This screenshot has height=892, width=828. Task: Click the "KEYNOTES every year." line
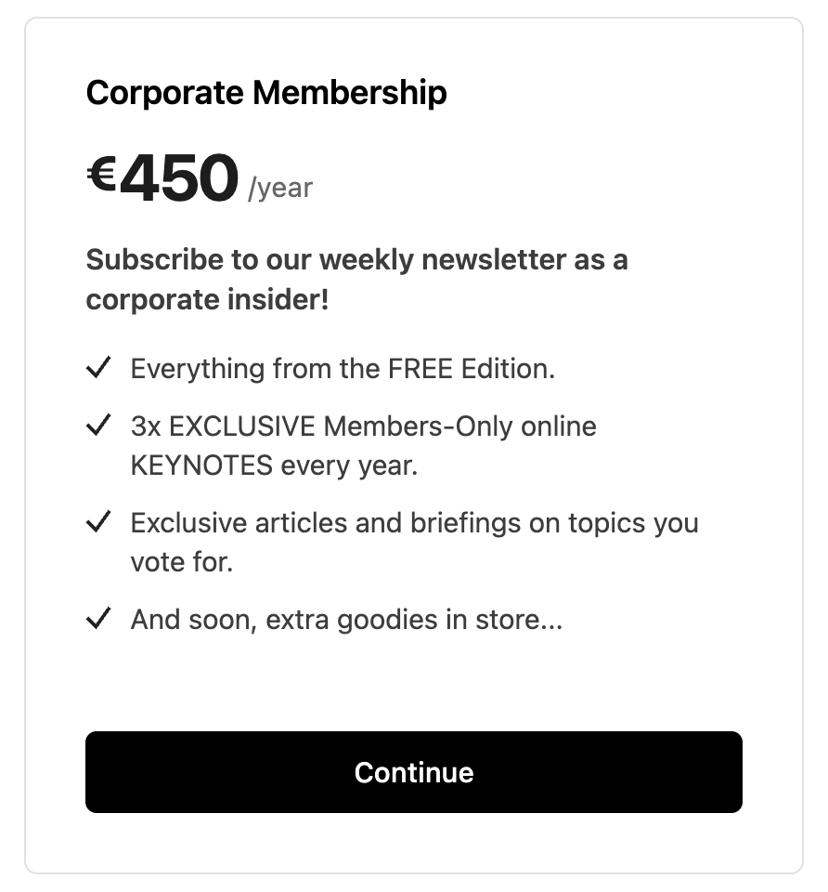point(274,465)
